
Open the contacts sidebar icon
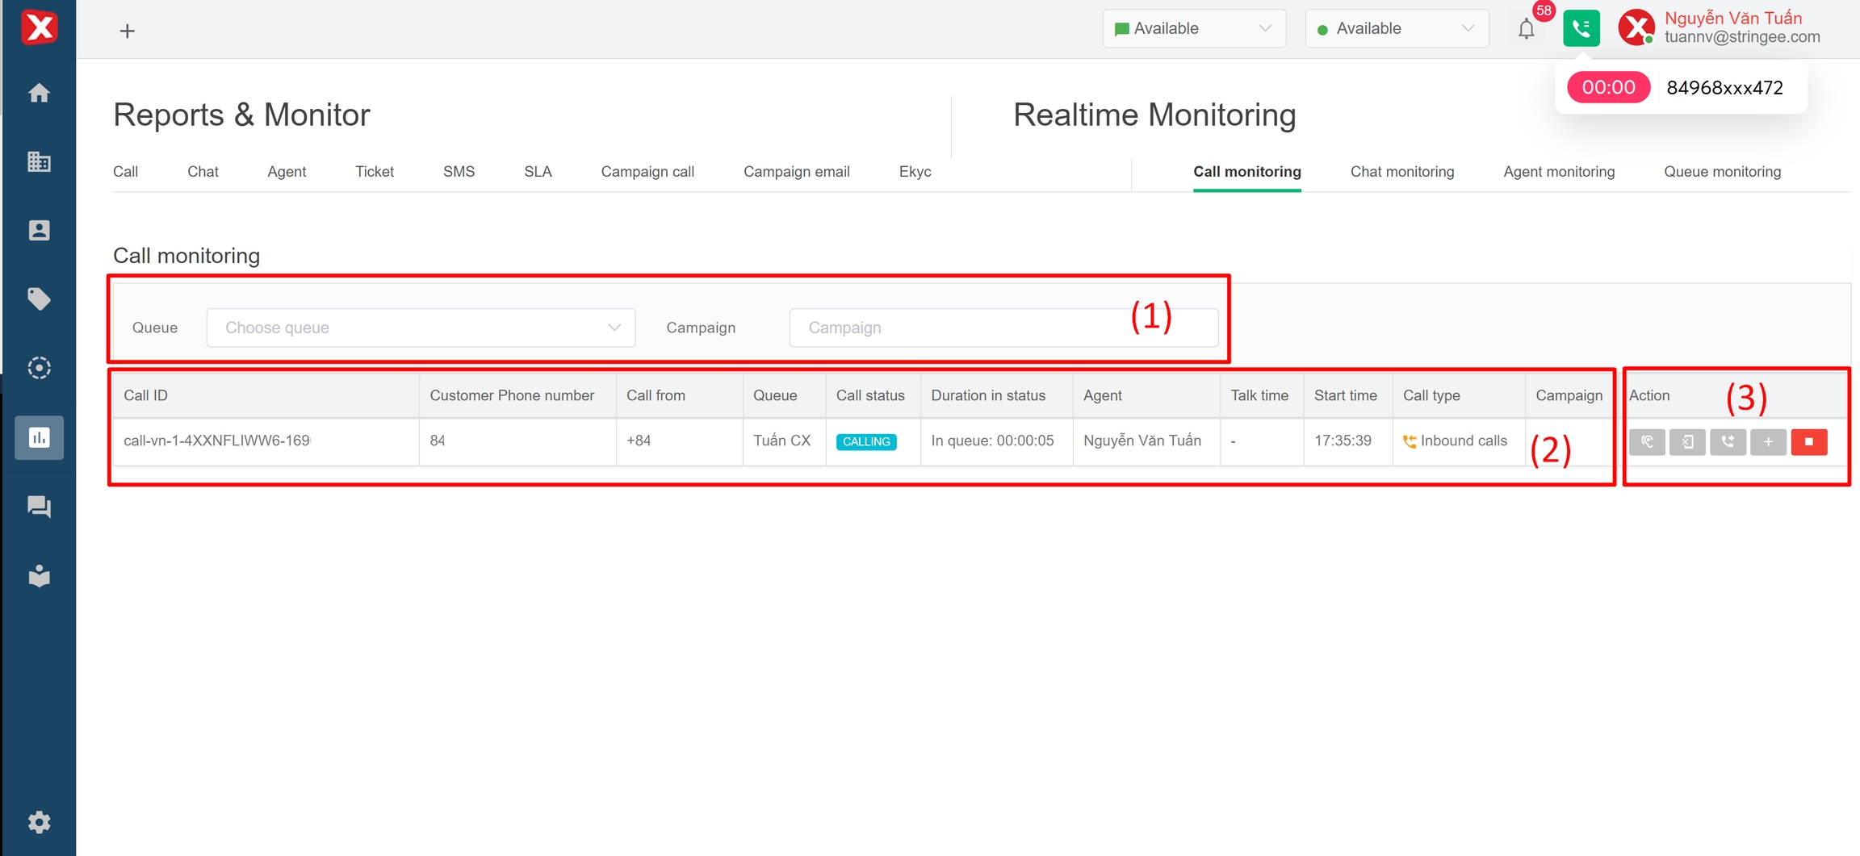39,231
